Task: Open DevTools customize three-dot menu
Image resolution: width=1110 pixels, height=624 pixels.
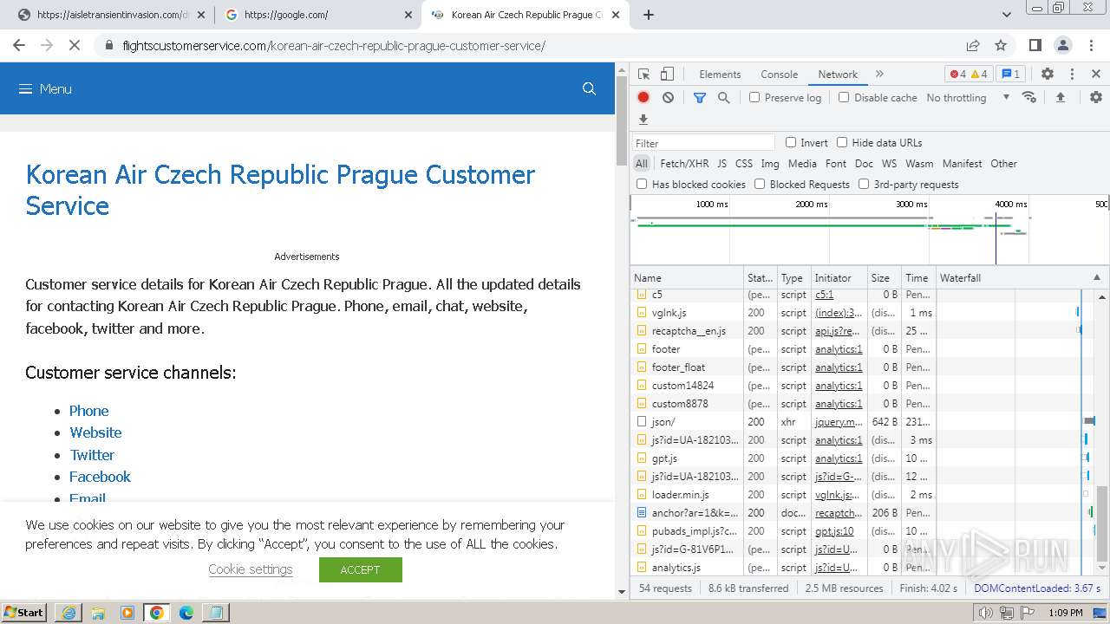Action: click(1072, 75)
